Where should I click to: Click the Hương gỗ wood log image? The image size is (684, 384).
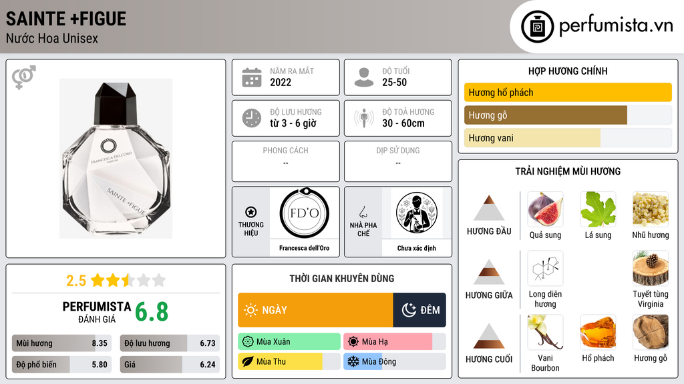651,332
